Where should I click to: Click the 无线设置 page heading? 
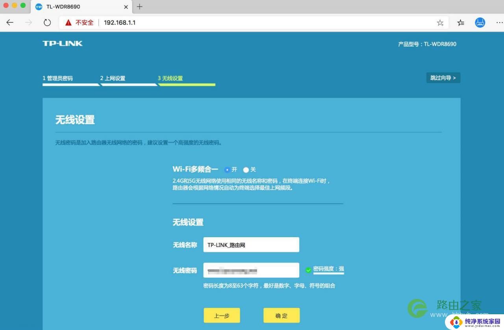75,120
